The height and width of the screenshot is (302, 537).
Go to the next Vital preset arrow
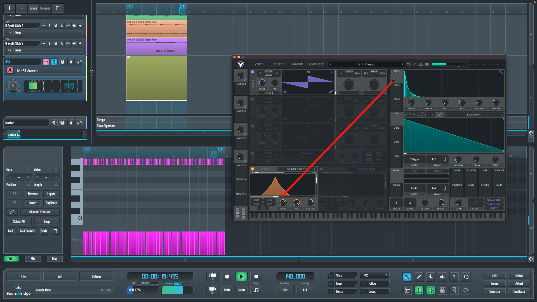point(402,64)
